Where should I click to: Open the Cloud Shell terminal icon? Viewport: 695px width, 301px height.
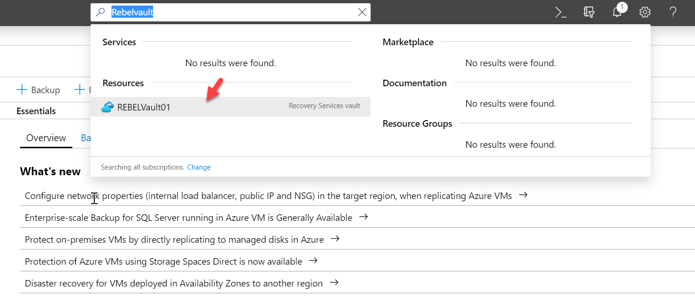pos(561,13)
